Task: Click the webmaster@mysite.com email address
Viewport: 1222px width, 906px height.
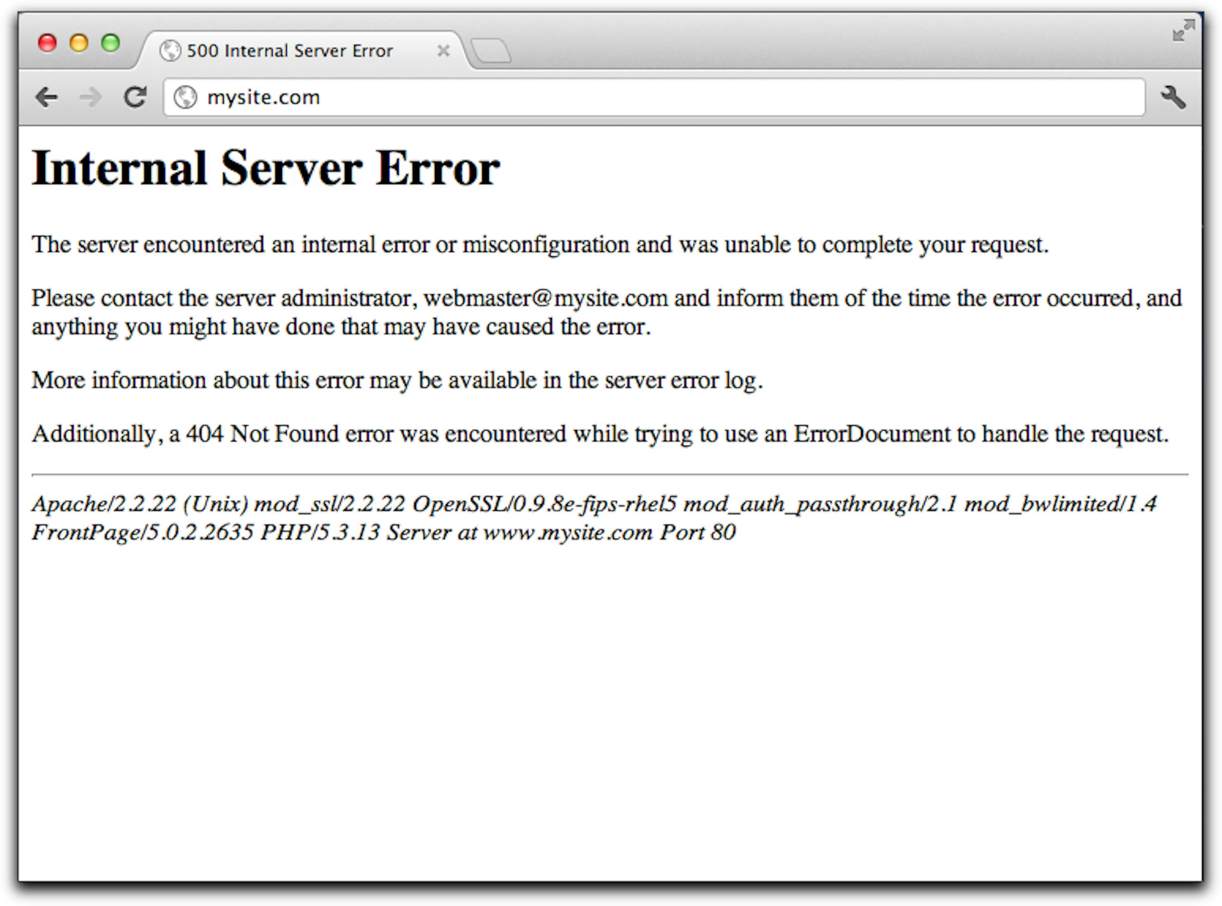Action: point(543,298)
